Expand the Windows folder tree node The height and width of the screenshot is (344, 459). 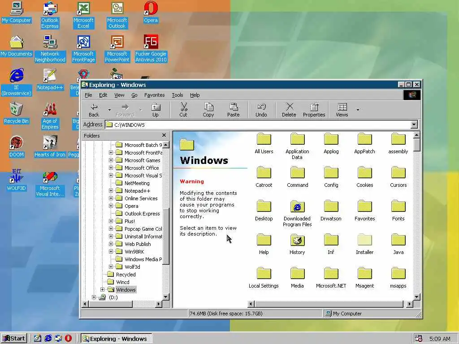[x=103, y=290]
